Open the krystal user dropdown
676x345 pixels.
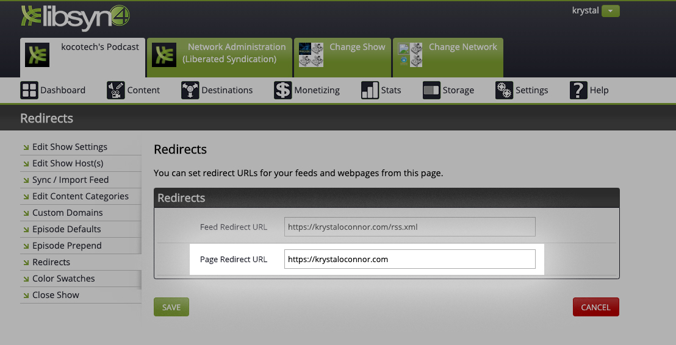point(611,11)
